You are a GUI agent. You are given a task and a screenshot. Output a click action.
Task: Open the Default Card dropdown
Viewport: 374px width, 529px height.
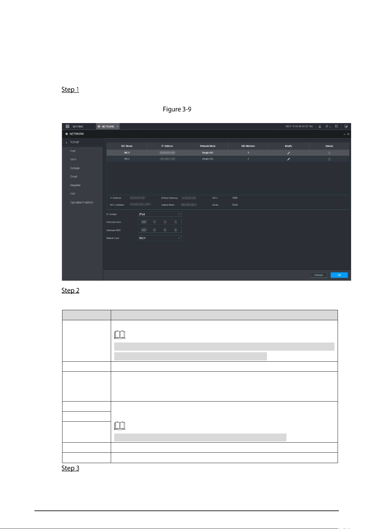coord(160,238)
